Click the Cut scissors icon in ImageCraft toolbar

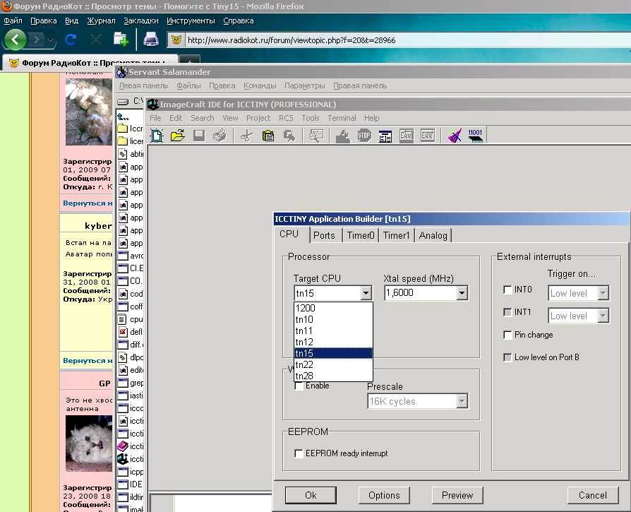click(x=246, y=136)
